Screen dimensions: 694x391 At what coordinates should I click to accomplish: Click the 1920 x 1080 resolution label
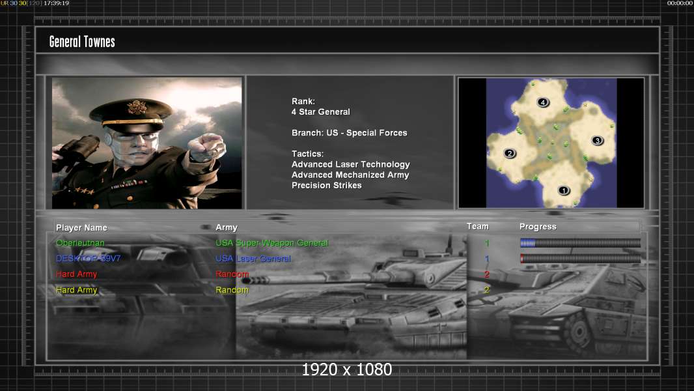tap(346, 369)
